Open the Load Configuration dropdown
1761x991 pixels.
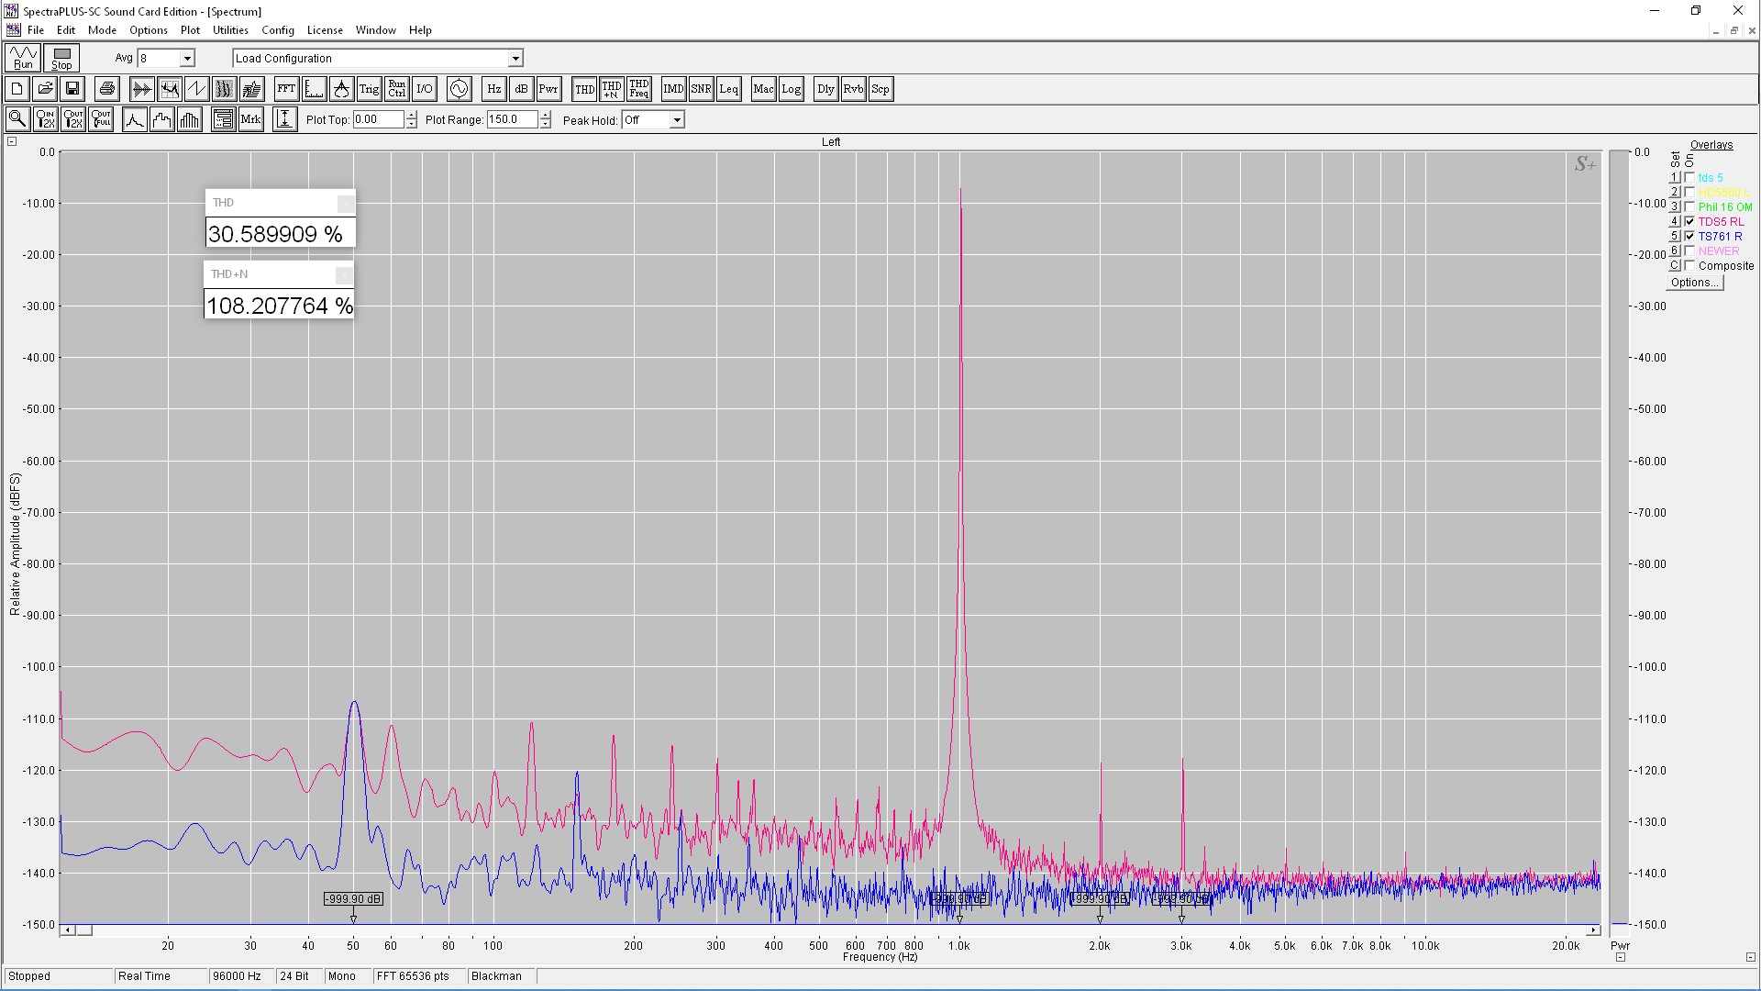[515, 59]
